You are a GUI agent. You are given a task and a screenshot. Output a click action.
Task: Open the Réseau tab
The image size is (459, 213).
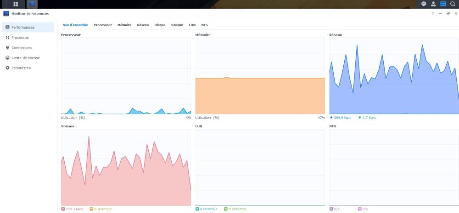pos(143,25)
